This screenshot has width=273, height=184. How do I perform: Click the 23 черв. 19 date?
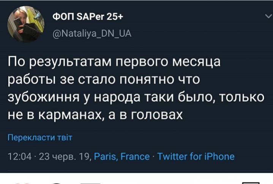pyautogui.click(x=64, y=156)
